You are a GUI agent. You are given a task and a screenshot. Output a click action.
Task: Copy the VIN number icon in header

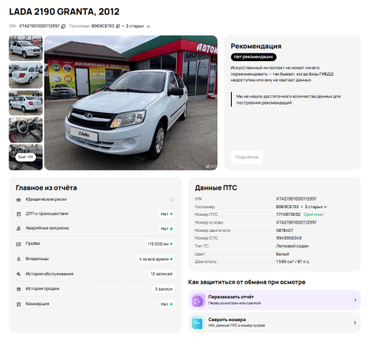[63, 26]
